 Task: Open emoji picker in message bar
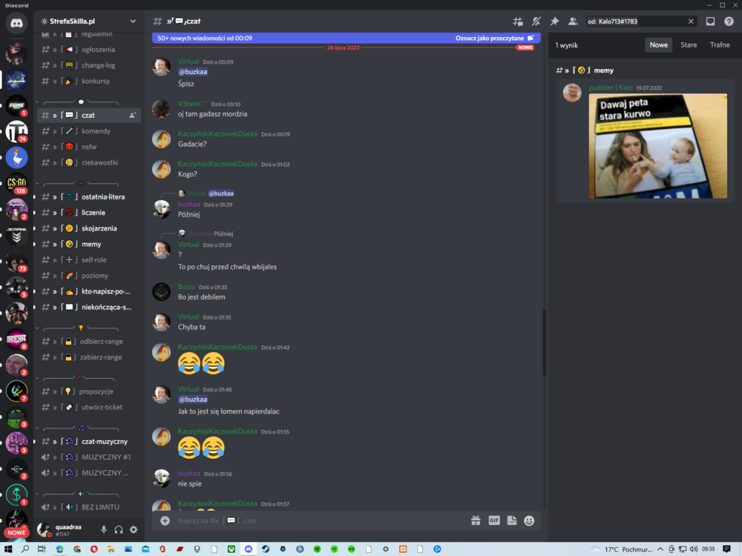(529, 520)
